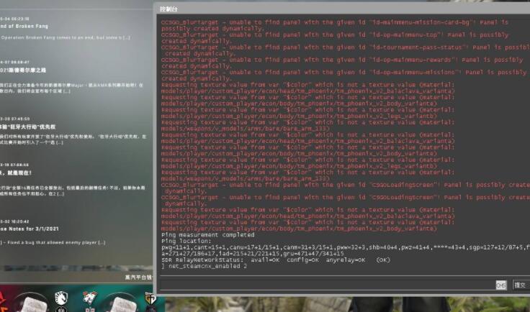This screenshot has height=312, width=530.
Task: Click the error line mentioning id-op-mainmenu-rewards
Action: (342, 63)
